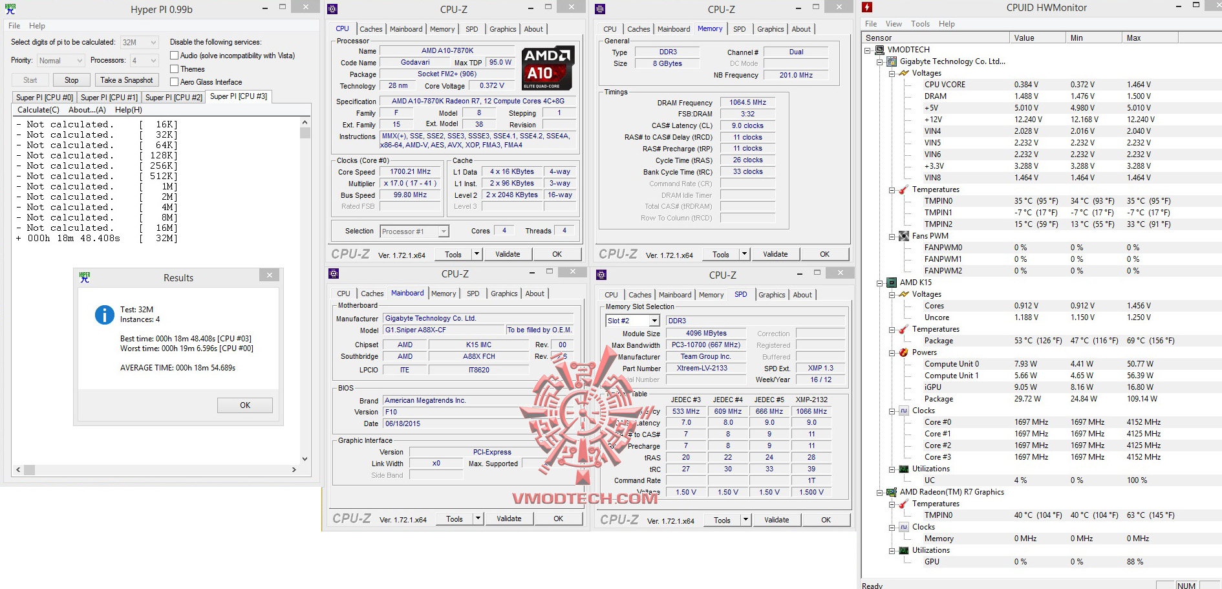Open the View menu in HWMonitor
This screenshot has height=589, width=1222.
[x=894, y=24]
